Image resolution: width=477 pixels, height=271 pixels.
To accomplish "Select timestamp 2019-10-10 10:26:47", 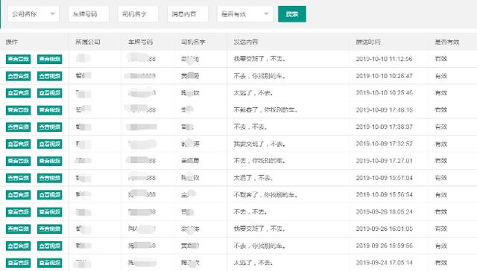I will tap(385, 76).
